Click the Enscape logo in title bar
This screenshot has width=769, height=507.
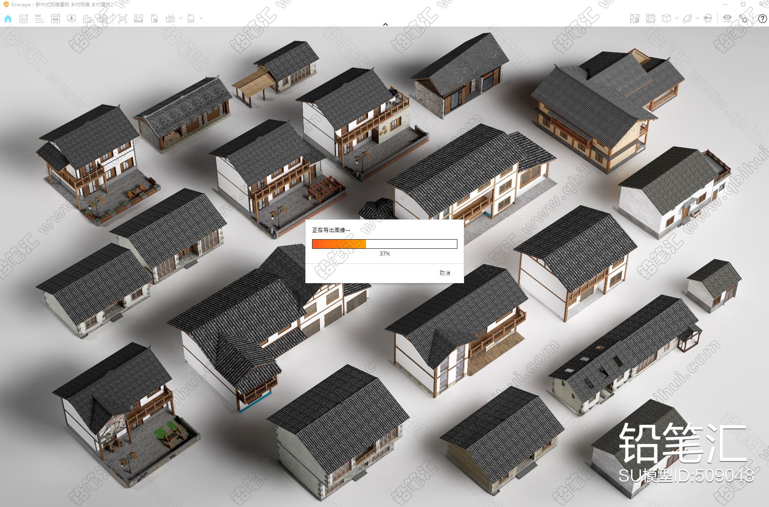point(6,4)
